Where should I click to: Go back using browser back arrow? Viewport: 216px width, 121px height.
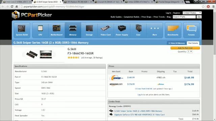pos(3,7)
